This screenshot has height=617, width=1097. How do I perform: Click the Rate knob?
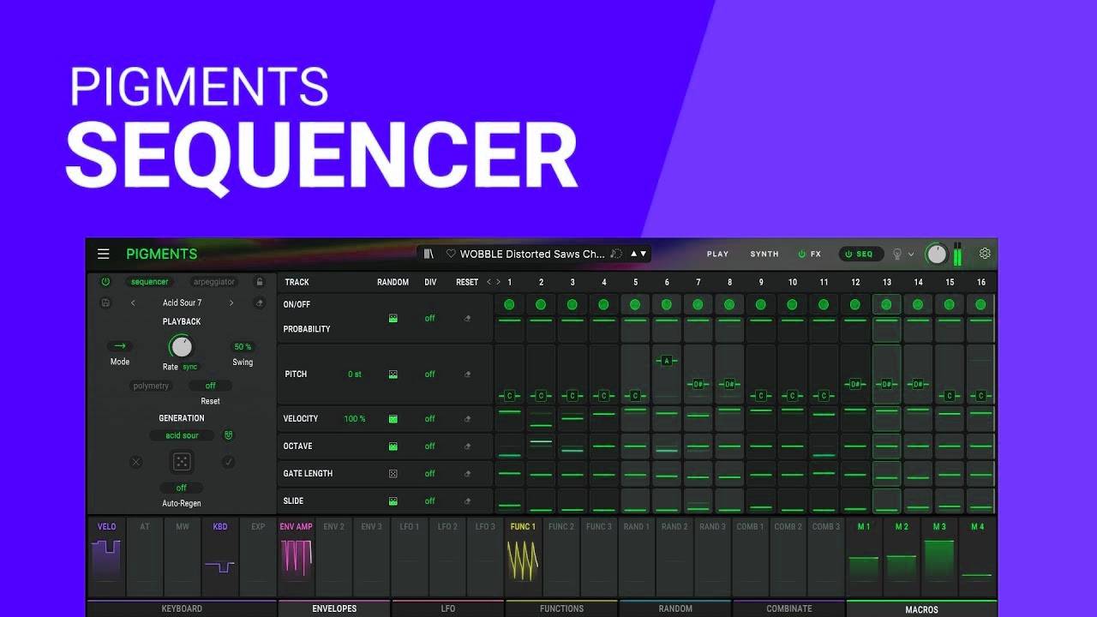181,346
